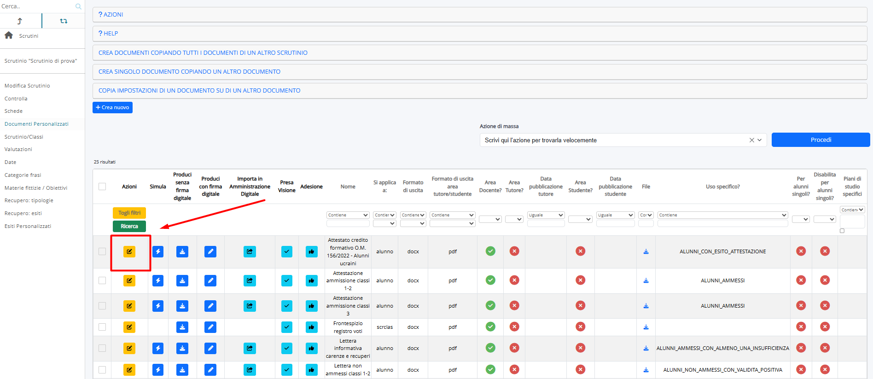Screen dimensions: 873x379
Task: Click Adesione thumbs-up icon for Attestato credito formativo
Action: click(312, 251)
